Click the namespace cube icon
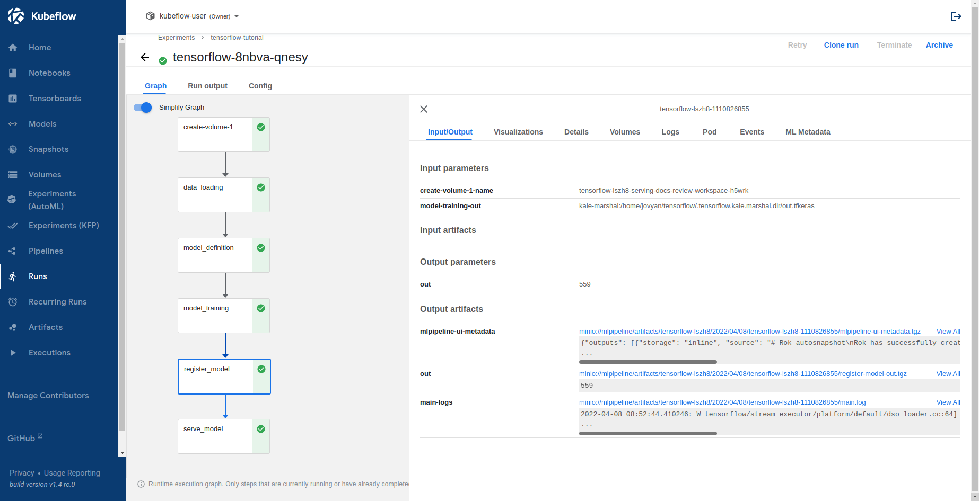Image resolution: width=979 pixels, height=501 pixels. pyautogui.click(x=150, y=16)
